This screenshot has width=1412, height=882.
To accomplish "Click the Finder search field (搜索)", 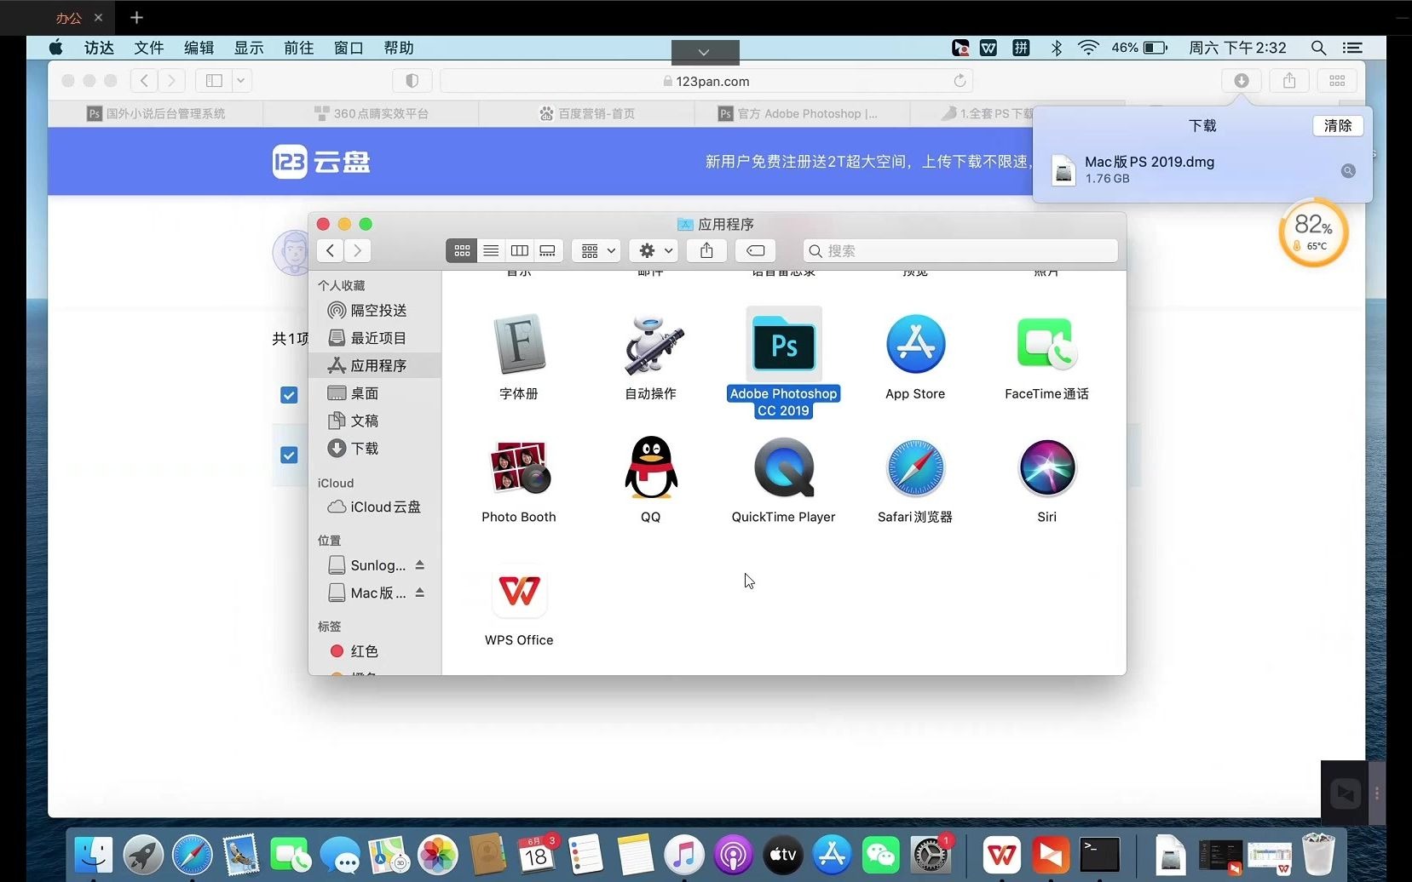I will (x=960, y=250).
